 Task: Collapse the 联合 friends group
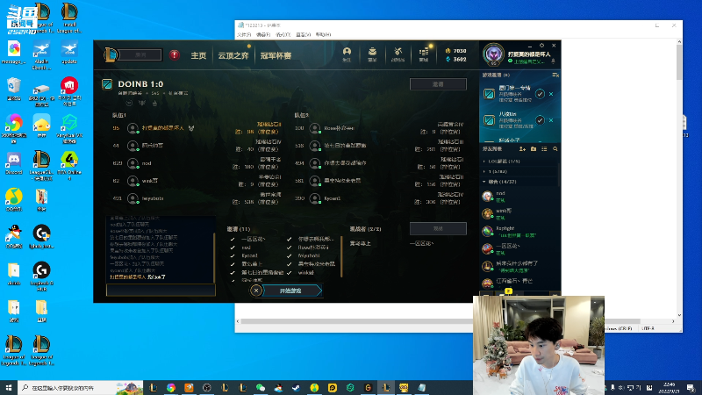502,182
